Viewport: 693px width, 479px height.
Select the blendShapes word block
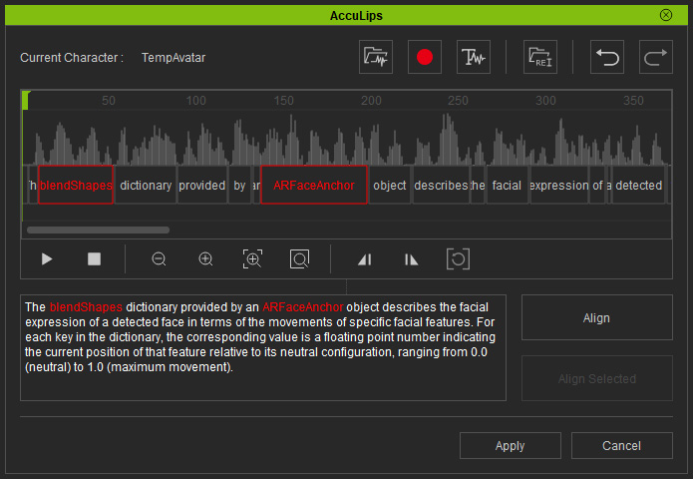76,185
